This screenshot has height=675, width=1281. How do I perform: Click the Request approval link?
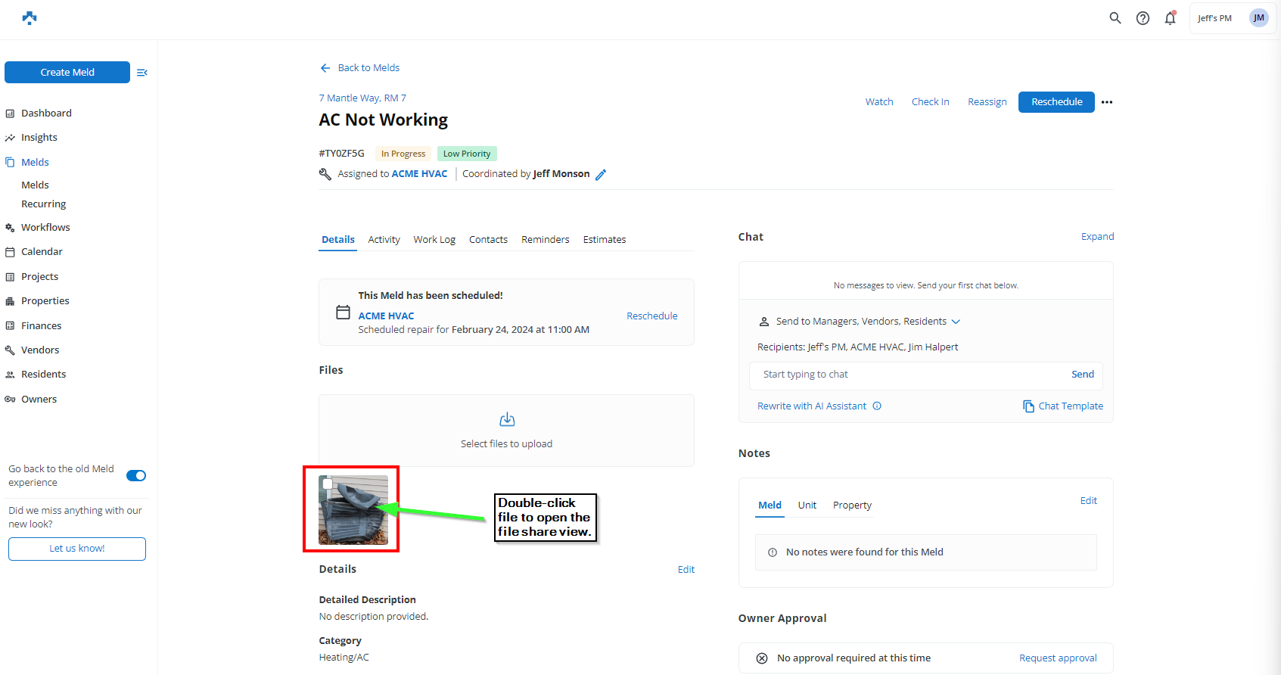pyautogui.click(x=1058, y=658)
